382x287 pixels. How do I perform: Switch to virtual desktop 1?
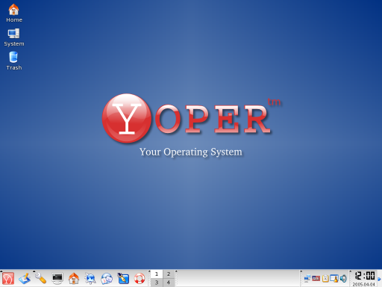[157, 274]
